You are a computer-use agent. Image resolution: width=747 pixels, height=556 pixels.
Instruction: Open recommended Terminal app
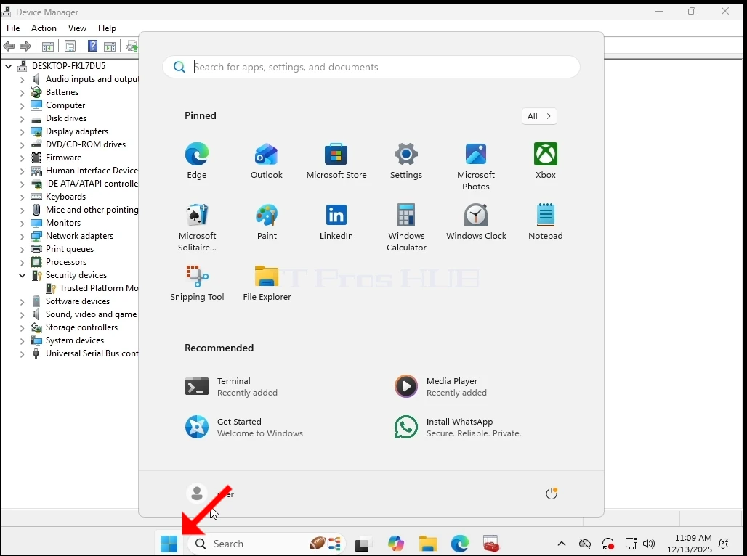coord(231,387)
